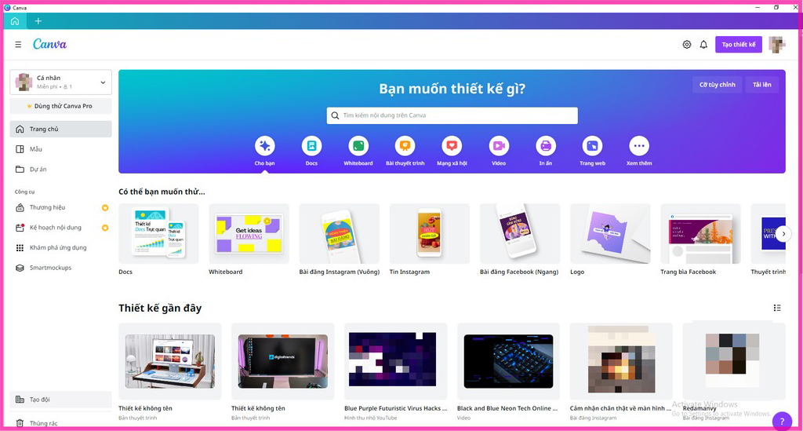Screen dimensions: 803x431
Task: Open Xem thêm three-dots icon
Action: coord(639,146)
